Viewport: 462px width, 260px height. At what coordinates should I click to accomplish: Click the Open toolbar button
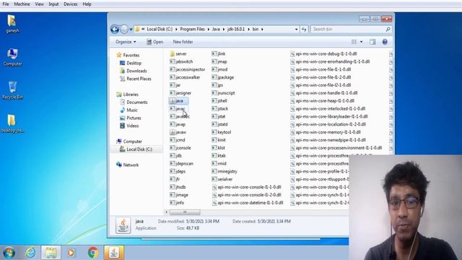coord(155,42)
